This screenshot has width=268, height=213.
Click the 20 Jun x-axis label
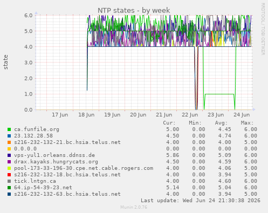[138, 115]
